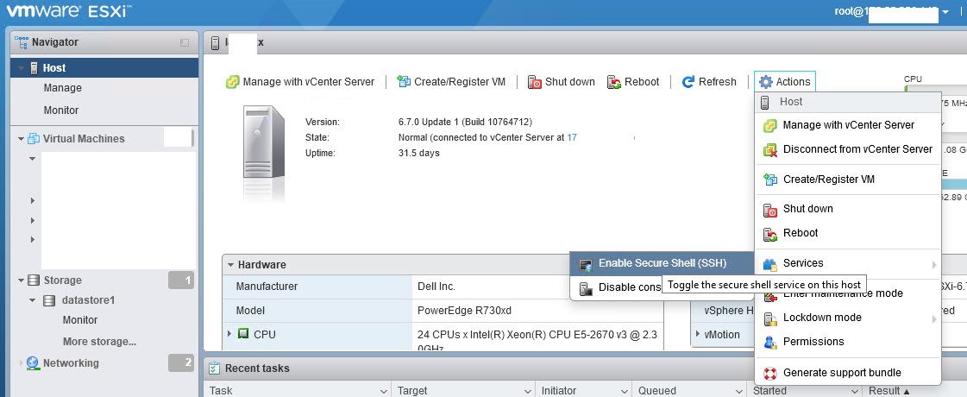The width and height of the screenshot is (967, 397).
Task: Sort recent tasks by Result column
Action: tap(889, 391)
